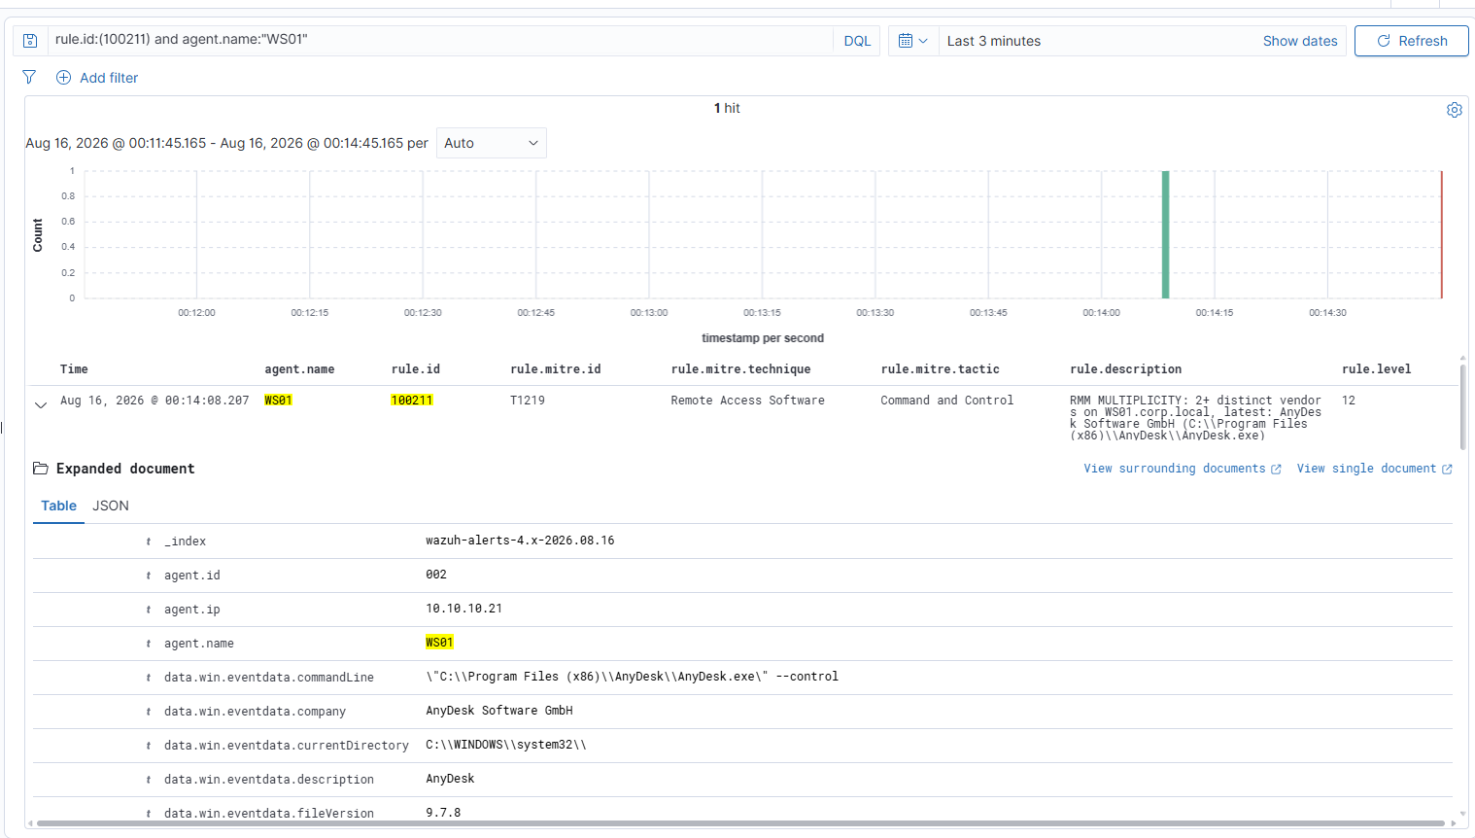Click the green histogram bar
Screen dimensions: 1475x838
tap(1165, 234)
